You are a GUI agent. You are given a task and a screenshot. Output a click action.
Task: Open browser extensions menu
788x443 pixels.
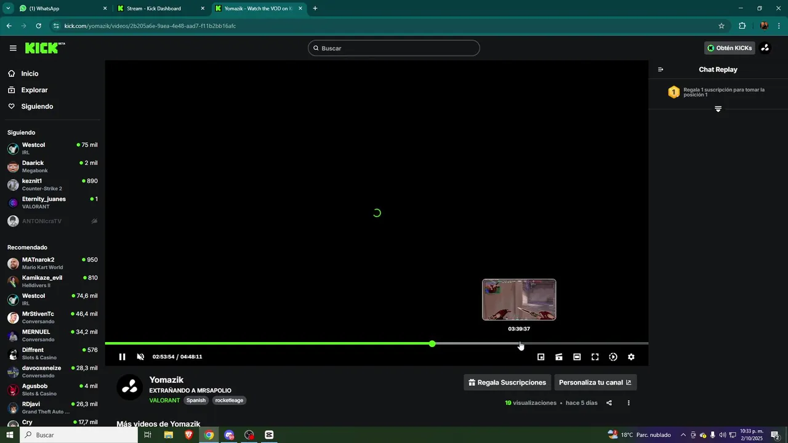pyautogui.click(x=742, y=26)
